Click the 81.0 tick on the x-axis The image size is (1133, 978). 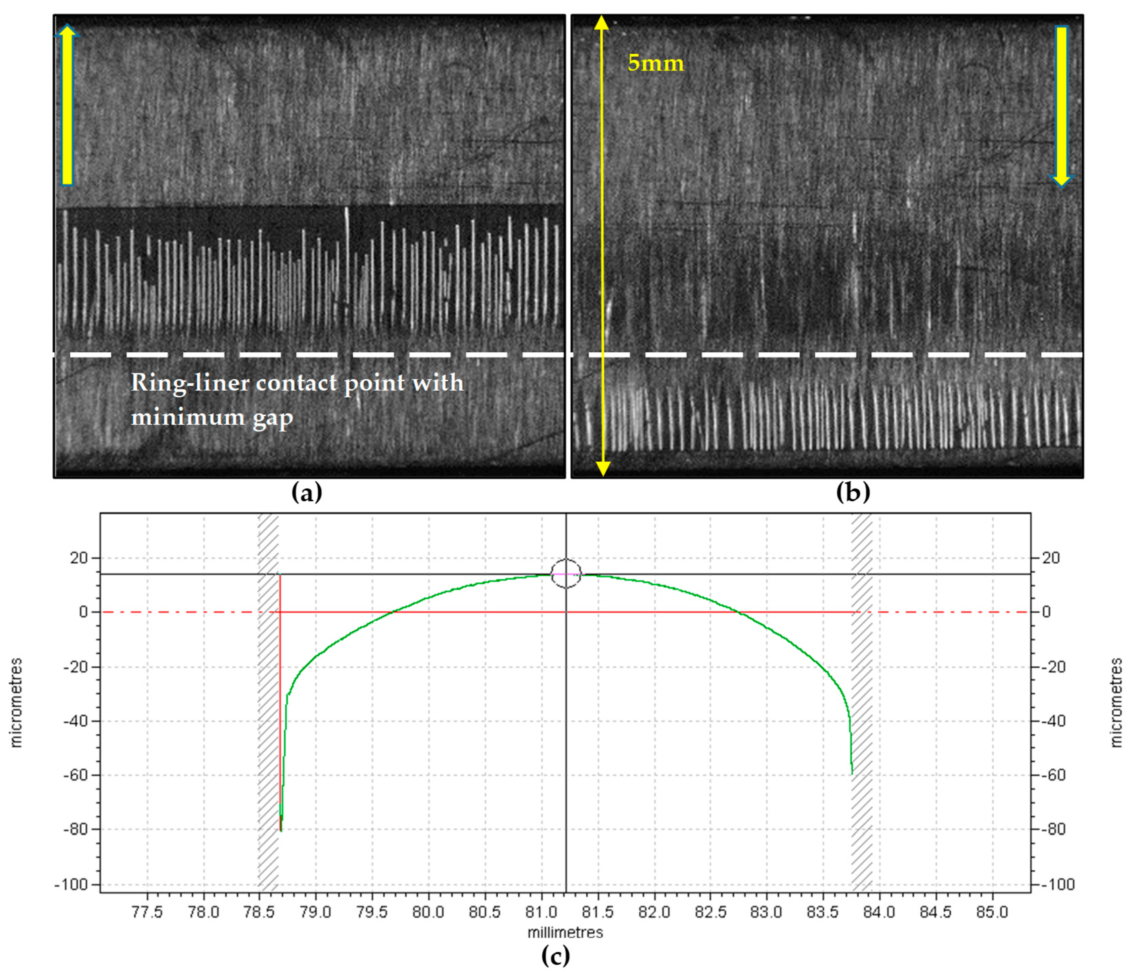coord(541,912)
